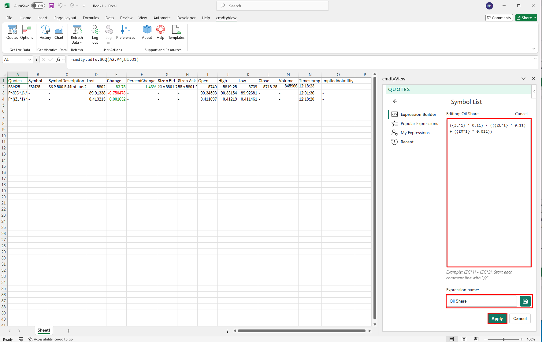This screenshot has width=542, height=342.
Task: Select the ESM25 quote cell
Action: (x=17, y=87)
